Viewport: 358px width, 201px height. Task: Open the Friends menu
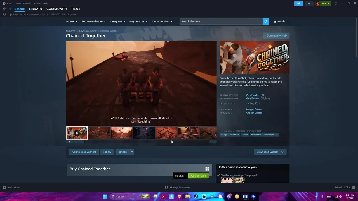click(27, 3)
